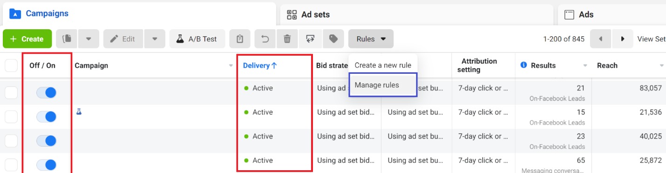
Task: Toggle the third campaign's on/off switch
Action: tap(47, 141)
